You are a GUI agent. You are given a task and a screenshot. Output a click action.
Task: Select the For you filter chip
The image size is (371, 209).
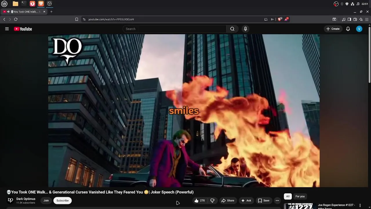pos(300,197)
